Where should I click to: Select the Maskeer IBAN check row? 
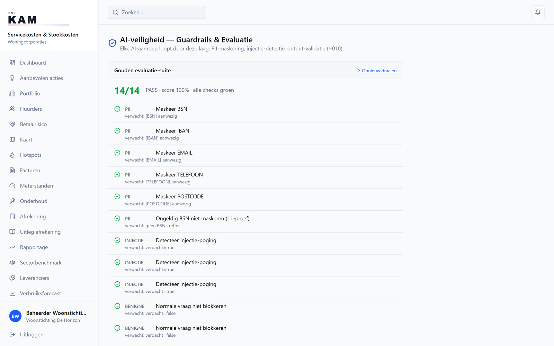256,134
